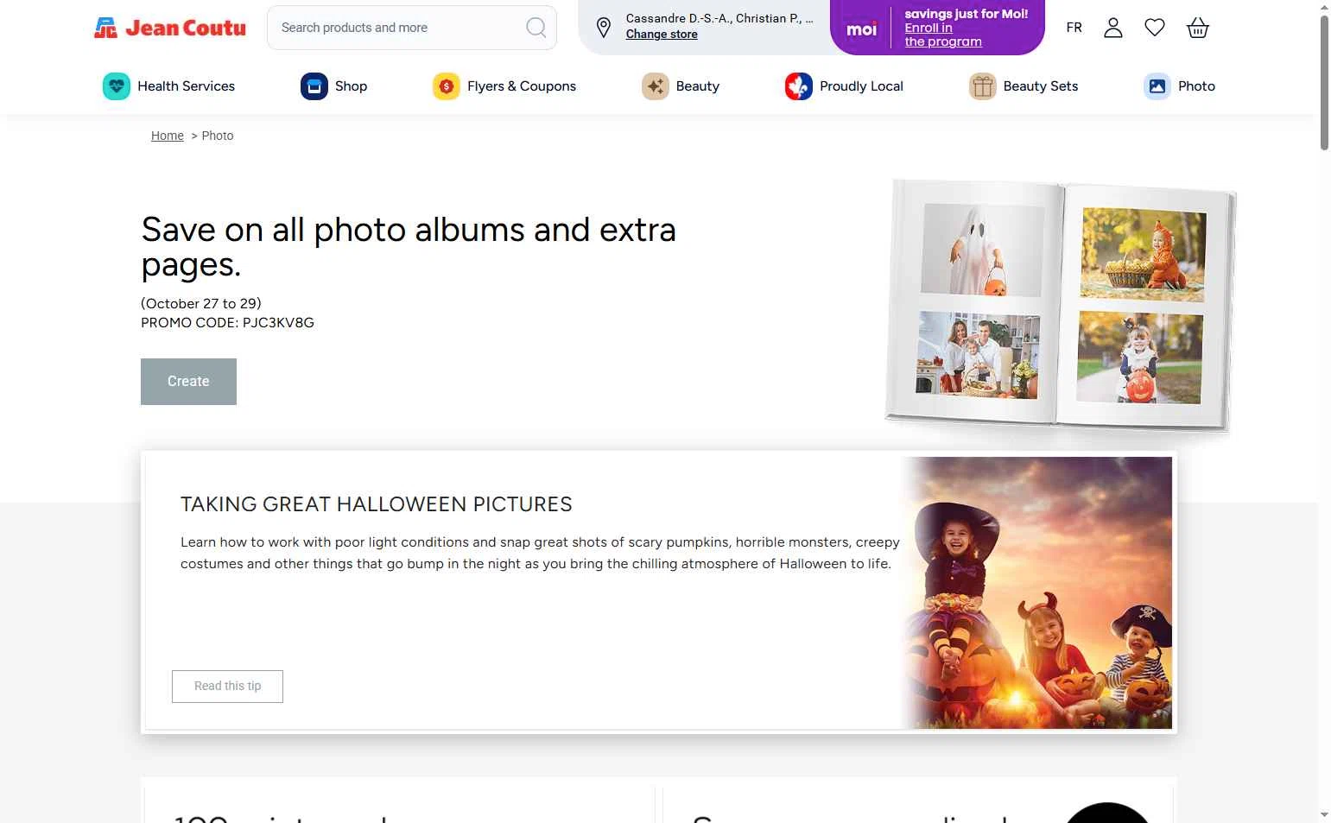Click the '(October 27 to 29)' text
Viewport: 1331px width, 823px height.
point(201,304)
